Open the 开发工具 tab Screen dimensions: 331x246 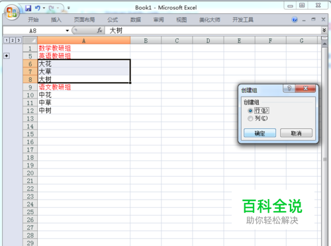point(243,20)
